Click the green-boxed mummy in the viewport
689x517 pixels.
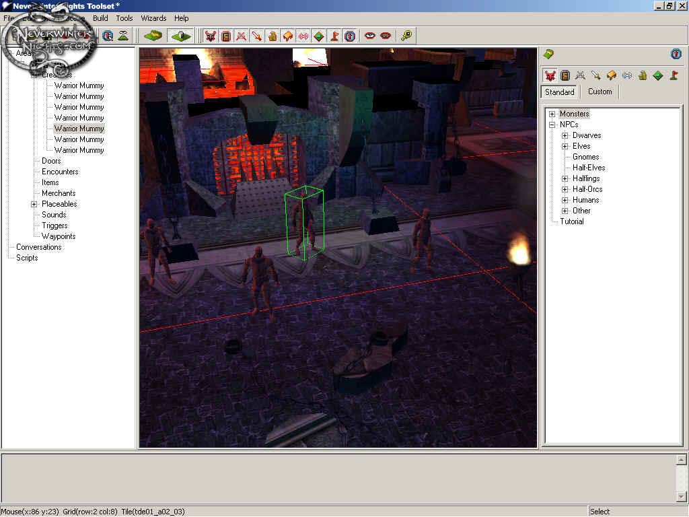point(304,223)
